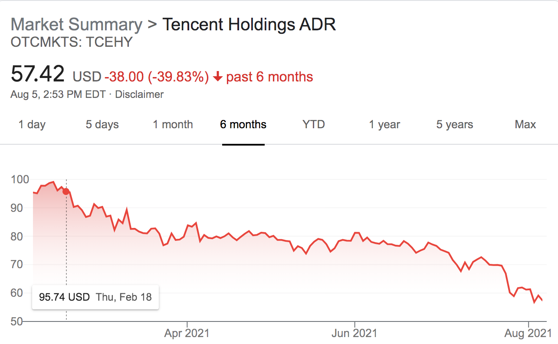This screenshot has width=558, height=344.
Task: Click the OTCMKTS: TCEHY ticker text
Action: (x=72, y=42)
